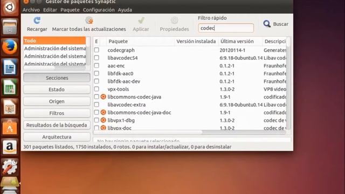Screen dimensions: 345x194
Task: Click the Estado filter button
Action: coord(57,89)
